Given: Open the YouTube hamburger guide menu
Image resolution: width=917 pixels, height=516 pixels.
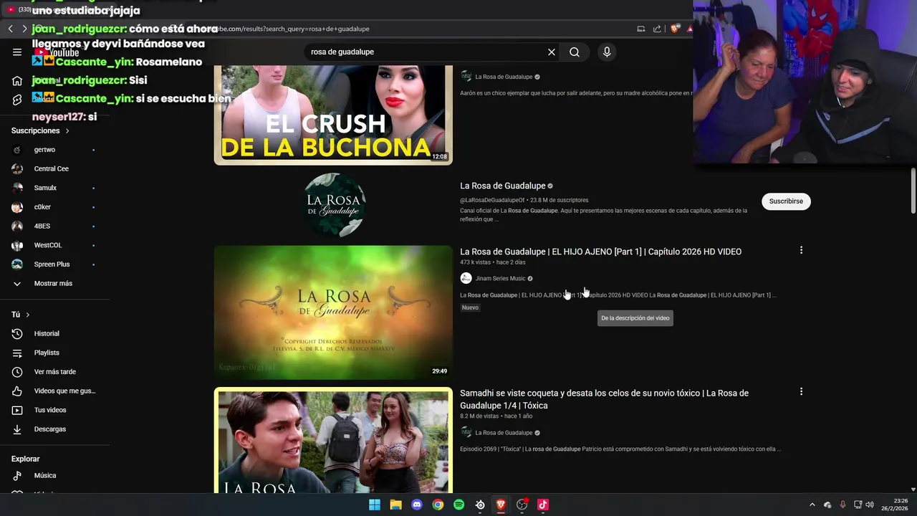Looking at the screenshot, I should coord(17,52).
